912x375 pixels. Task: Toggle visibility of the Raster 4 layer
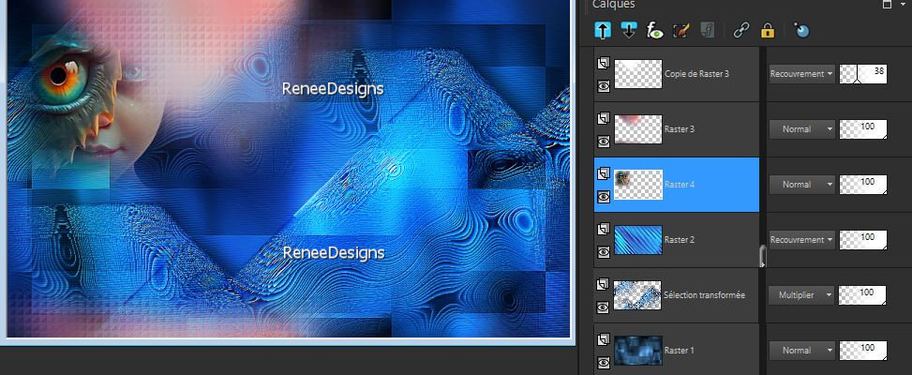coord(603,197)
